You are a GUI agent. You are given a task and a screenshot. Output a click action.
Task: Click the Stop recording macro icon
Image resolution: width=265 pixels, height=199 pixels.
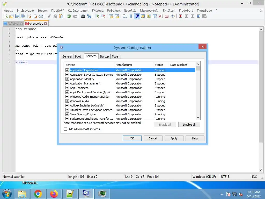pos(186,16)
